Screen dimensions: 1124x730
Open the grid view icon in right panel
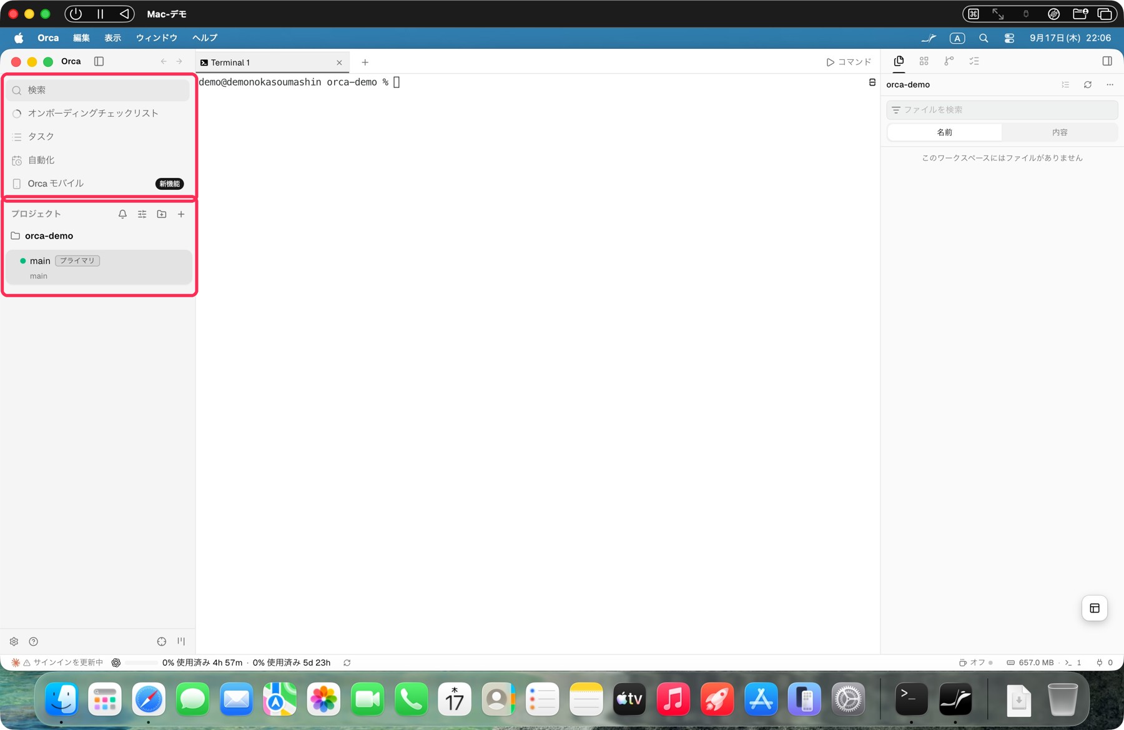924,61
